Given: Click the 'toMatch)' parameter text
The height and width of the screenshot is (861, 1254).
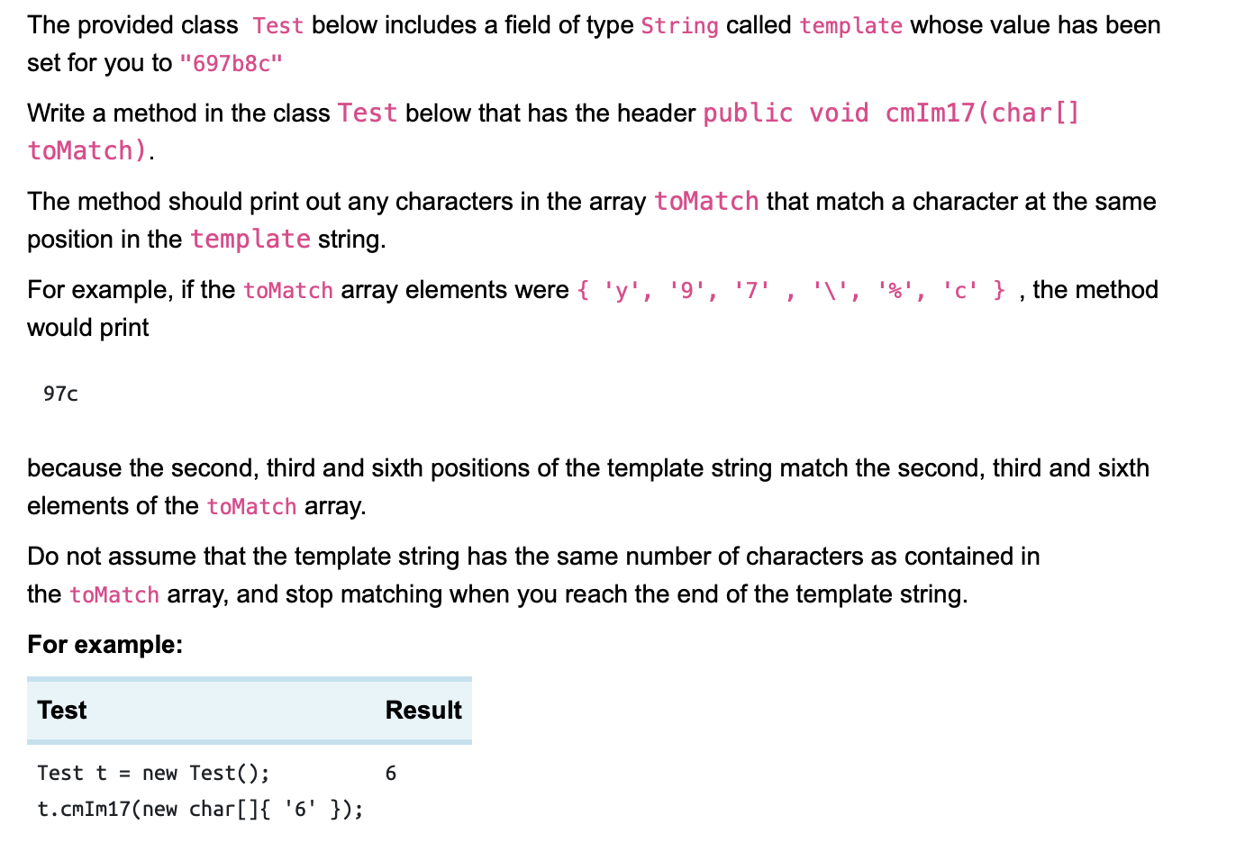Looking at the screenshot, I should [87, 150].
